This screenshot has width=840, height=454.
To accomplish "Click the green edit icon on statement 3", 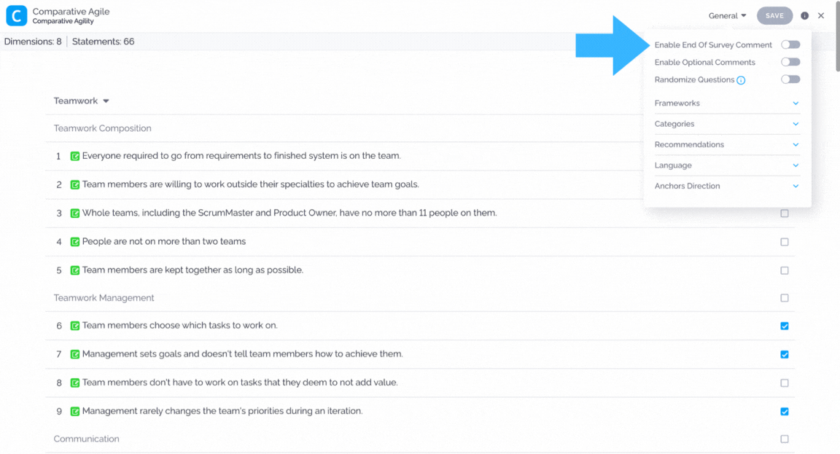I will pyautogui.click(x=75, y=213).
